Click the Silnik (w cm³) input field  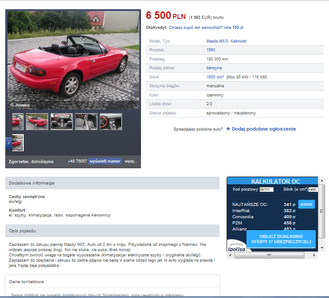[x=313, y=189]
